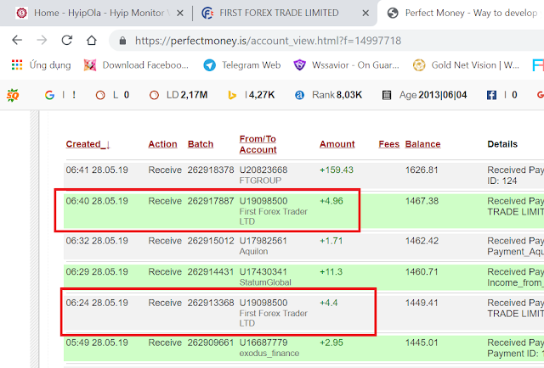The width and height of the screenshot is (544, 368).
Task: Click account U20823668 FTGROUP
Action: 263,176
